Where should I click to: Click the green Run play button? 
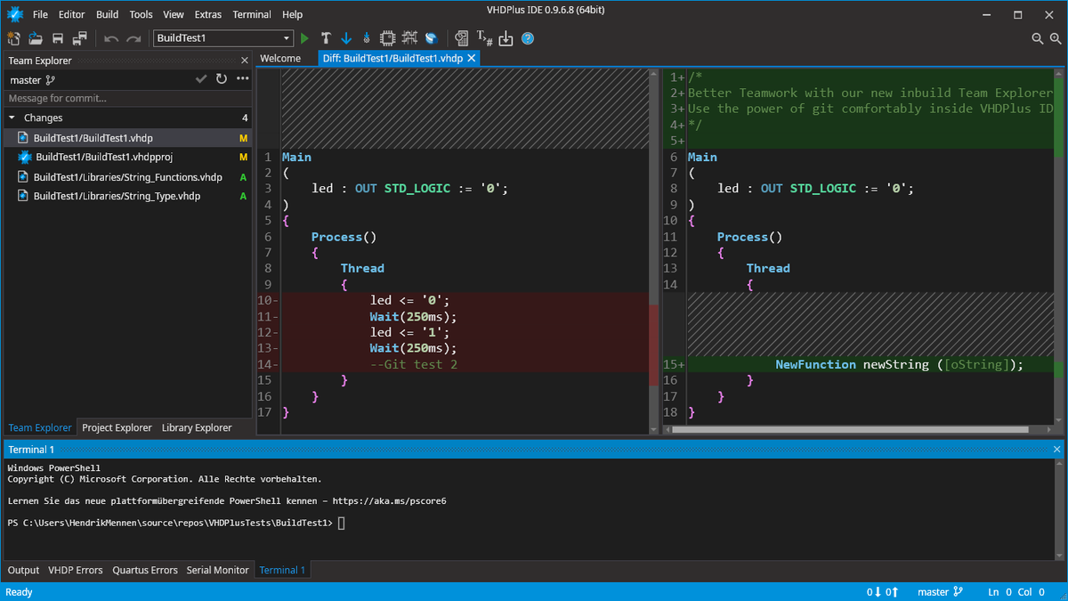click(x=305, y=38)
